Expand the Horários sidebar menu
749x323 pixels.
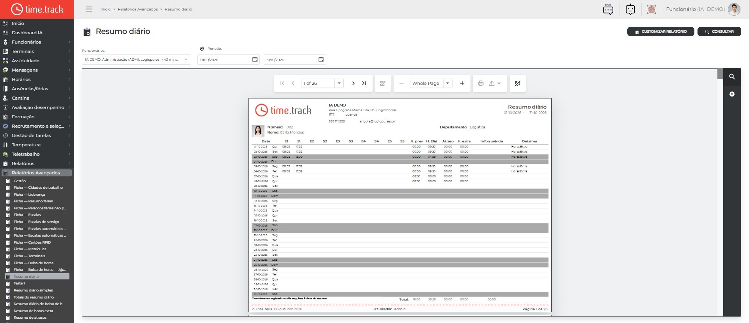[x=37, y=79]
